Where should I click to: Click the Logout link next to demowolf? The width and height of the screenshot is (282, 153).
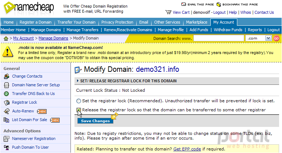click(x=219, y=12)
